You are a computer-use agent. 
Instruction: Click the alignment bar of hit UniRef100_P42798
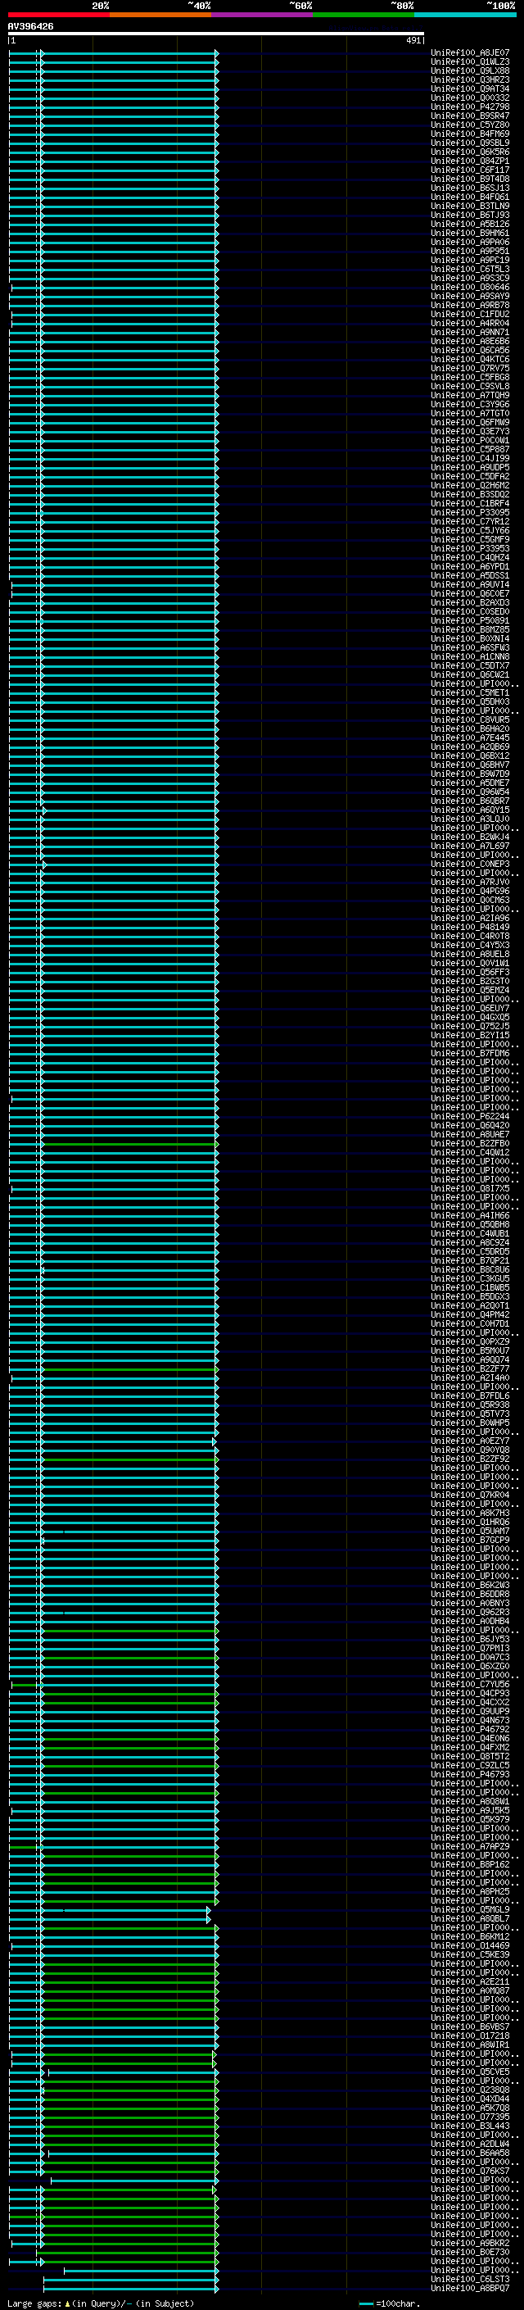click(x=114, y=107)
